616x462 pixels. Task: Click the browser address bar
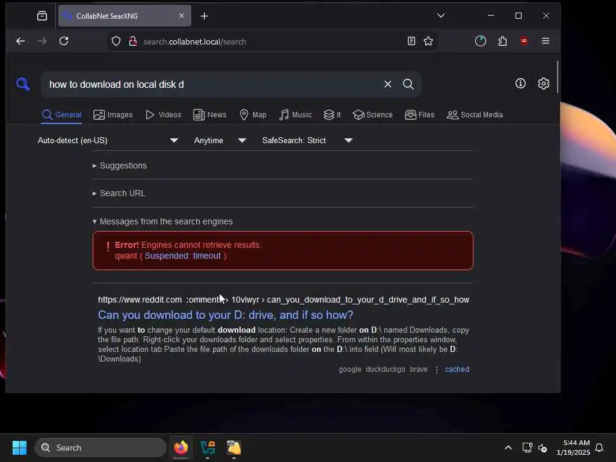[x=271, y=42]
